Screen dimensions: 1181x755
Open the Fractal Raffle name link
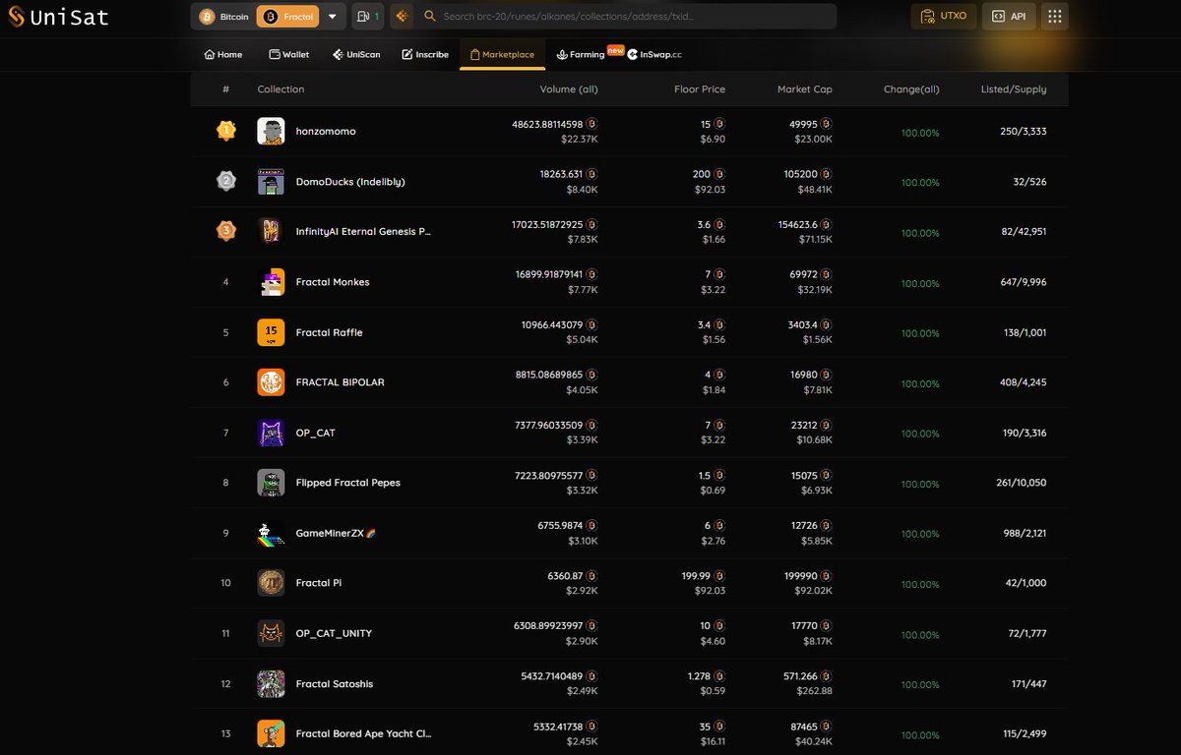click(329, 332)
